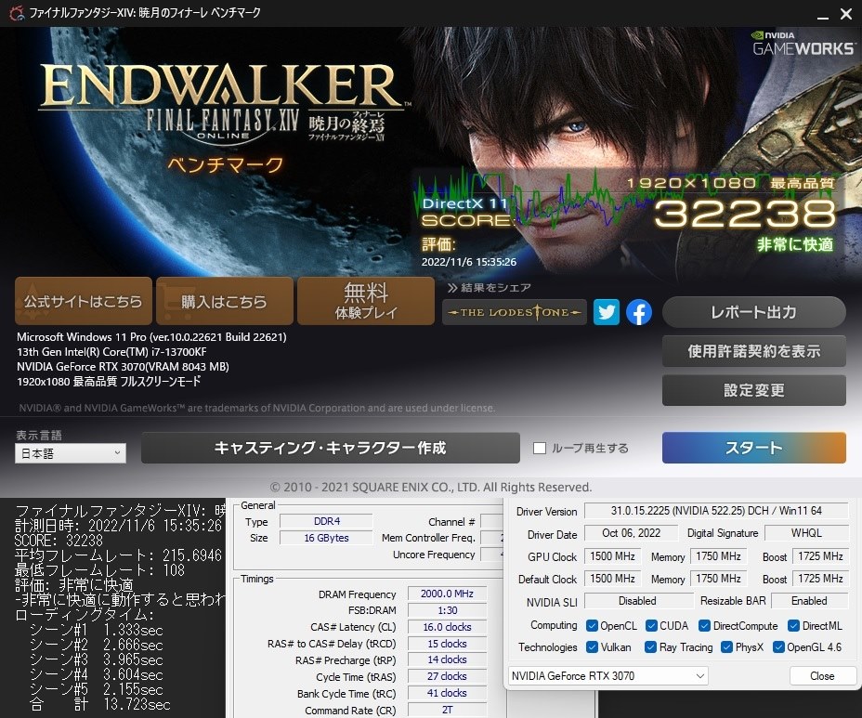Click DDR4 memory type value in CPU-Z

[327, 521]
